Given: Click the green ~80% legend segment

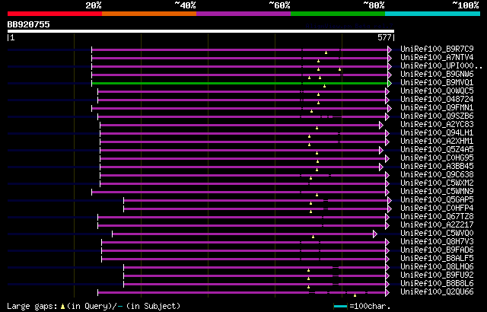Looking at the screenshot, I should point(338,14).
